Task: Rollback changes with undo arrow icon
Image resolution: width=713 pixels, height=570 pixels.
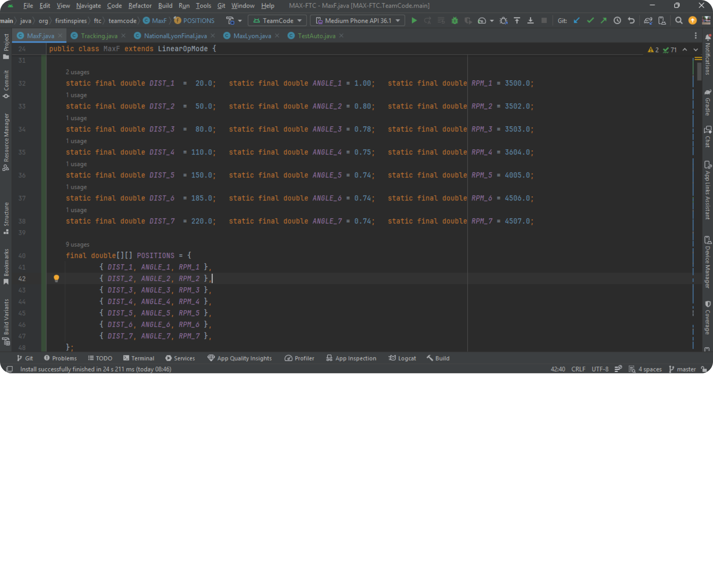Action: click(x=631, y=21)
